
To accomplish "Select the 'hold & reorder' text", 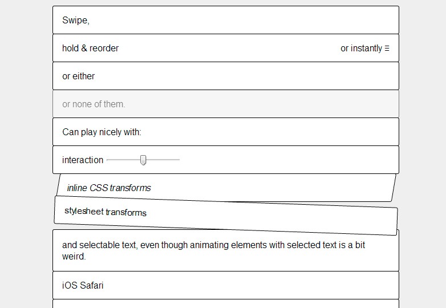I will (91, 48).
